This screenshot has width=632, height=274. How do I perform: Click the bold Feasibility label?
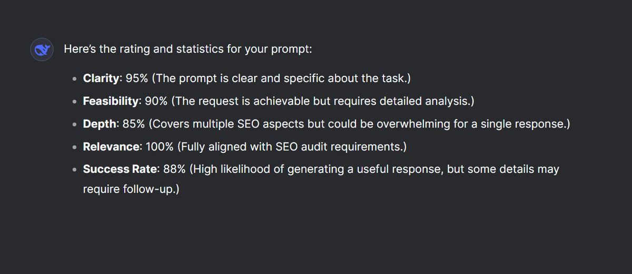[x=110, y=101]
